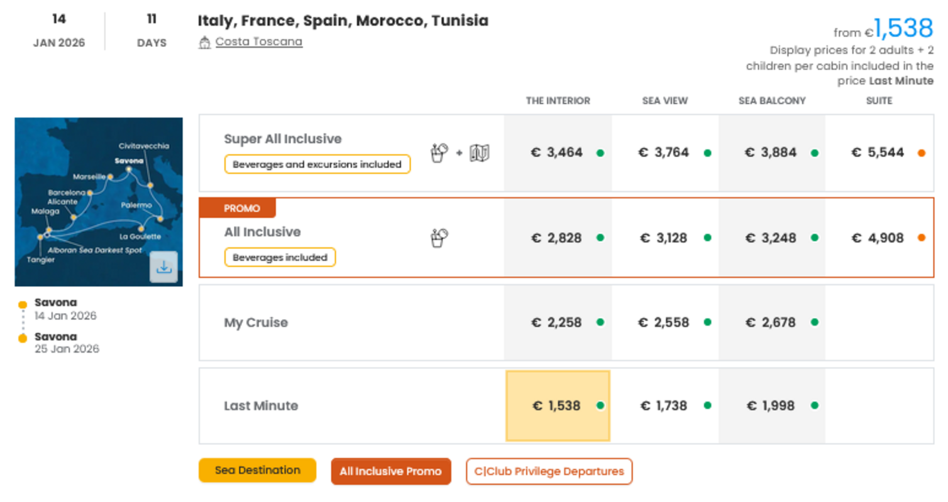Open the Costa Toscana ship link
Screen dimensions: 948x502
(x=258, y=42)
